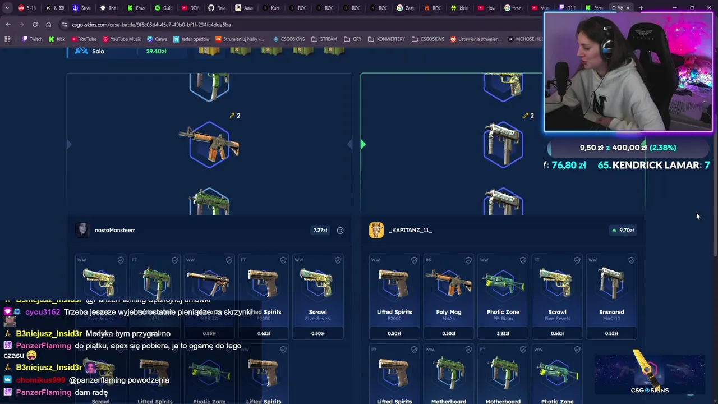Screen dimensions: 718x404
Task: Click the nastaMonsteerr player name
Action: [x=115, y=230]
